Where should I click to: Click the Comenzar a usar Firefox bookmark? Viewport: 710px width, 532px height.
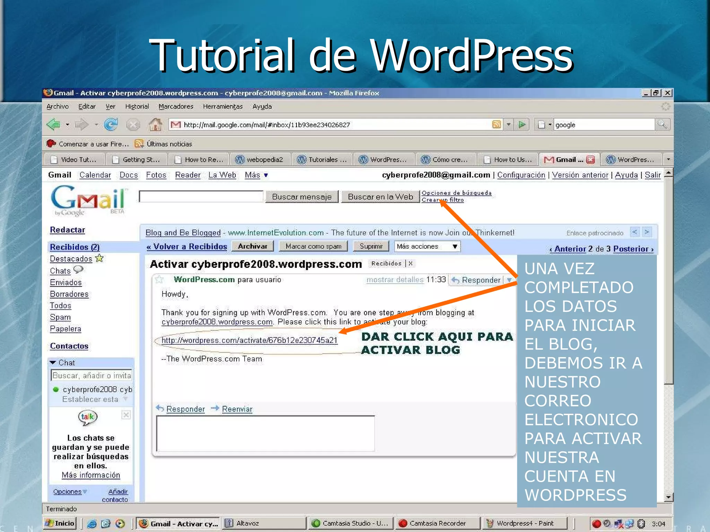(x=87, y=144)
